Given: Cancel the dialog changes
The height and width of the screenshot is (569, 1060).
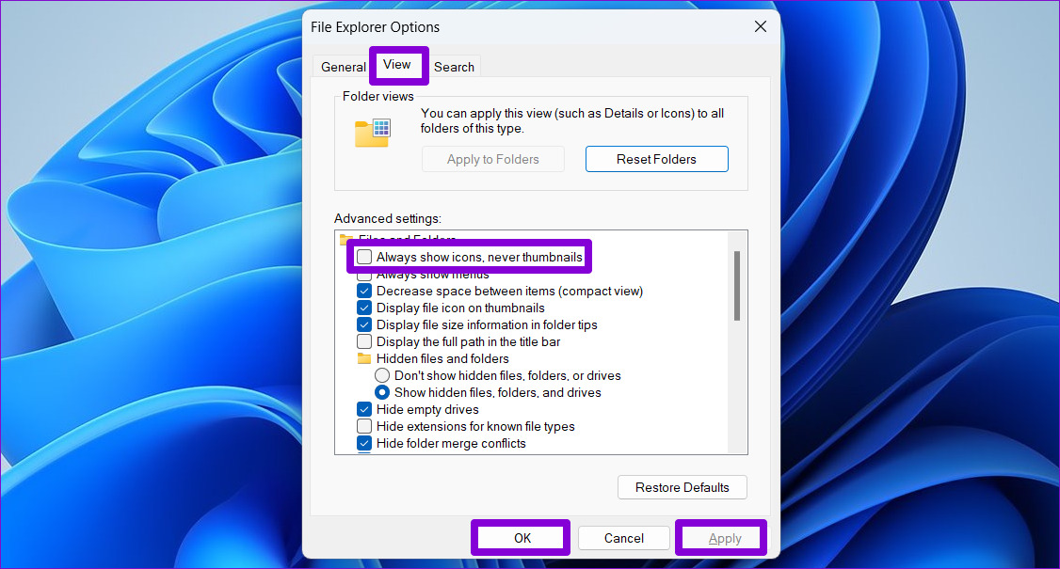Looking at the screenshot, I should click(x=624, y=538).
